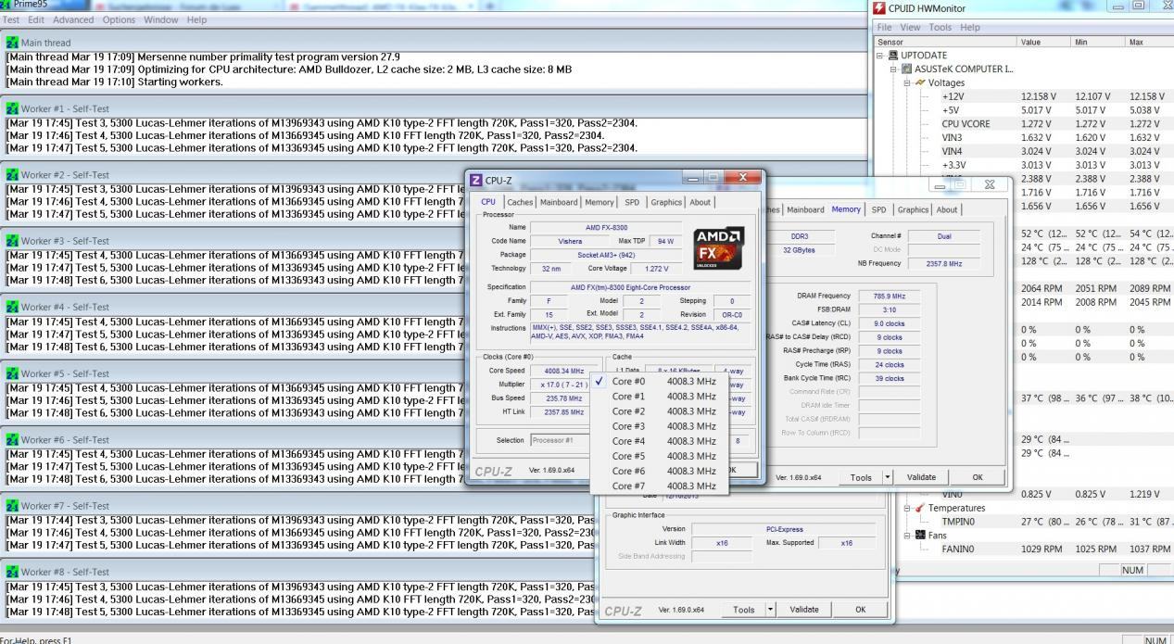Click OK in CPU-Z Memory window
1174x644 pixels.
977,477
